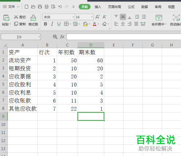The width and height of the screenshot is (181, 156).
Task: Click the Redo arrow icon
Action: [67, 7]
